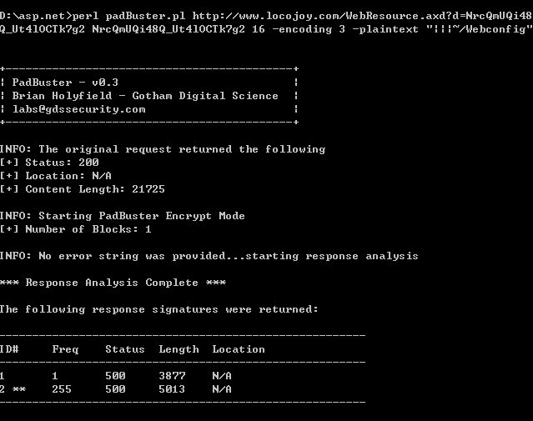Image resolution: width=533 pixels, height=421 pixels.
Task: Click 'Content Length: 21725' line
Action: click(x=83, y=189)
